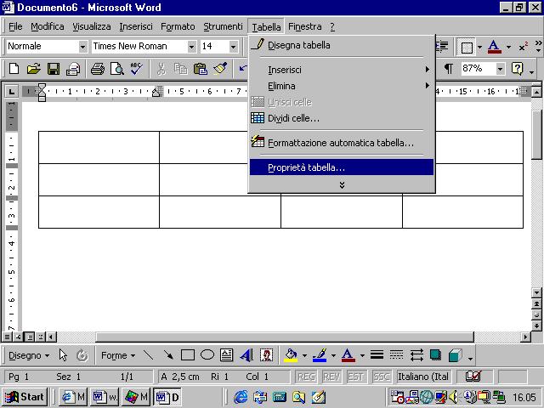The image size is (544, 408).
Task: Select the Rectangle drawing tool
Action: (188, 355)
